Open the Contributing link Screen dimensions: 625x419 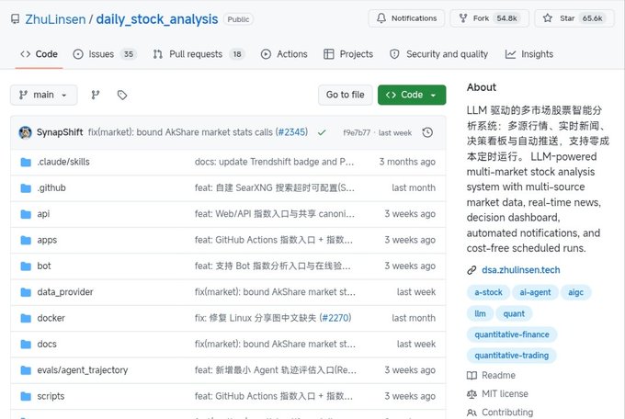[x=507, y=413]
